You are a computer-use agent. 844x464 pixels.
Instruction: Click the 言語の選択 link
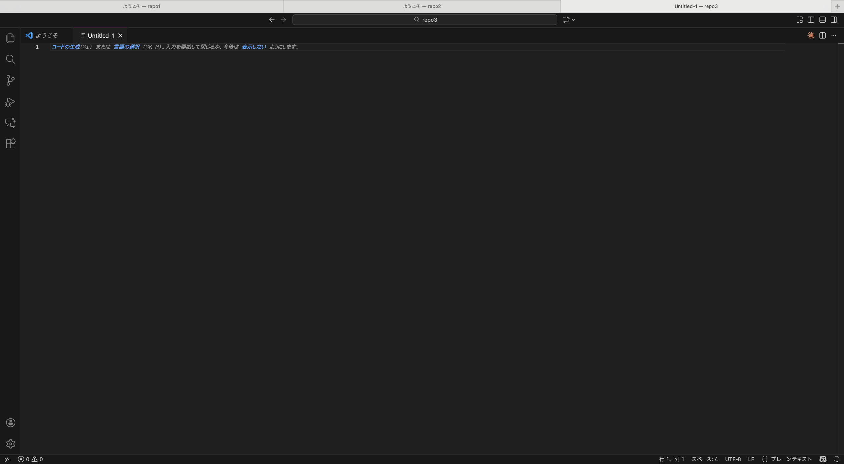[x=126, y=47]
